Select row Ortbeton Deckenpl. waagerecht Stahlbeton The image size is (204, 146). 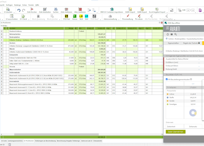click(82, 46)
